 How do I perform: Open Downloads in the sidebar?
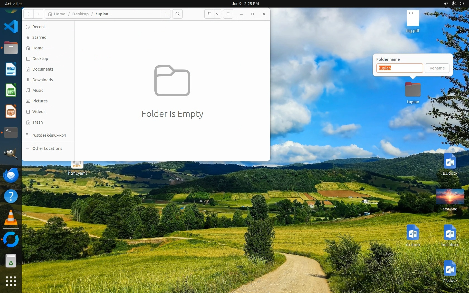(42, 80)
